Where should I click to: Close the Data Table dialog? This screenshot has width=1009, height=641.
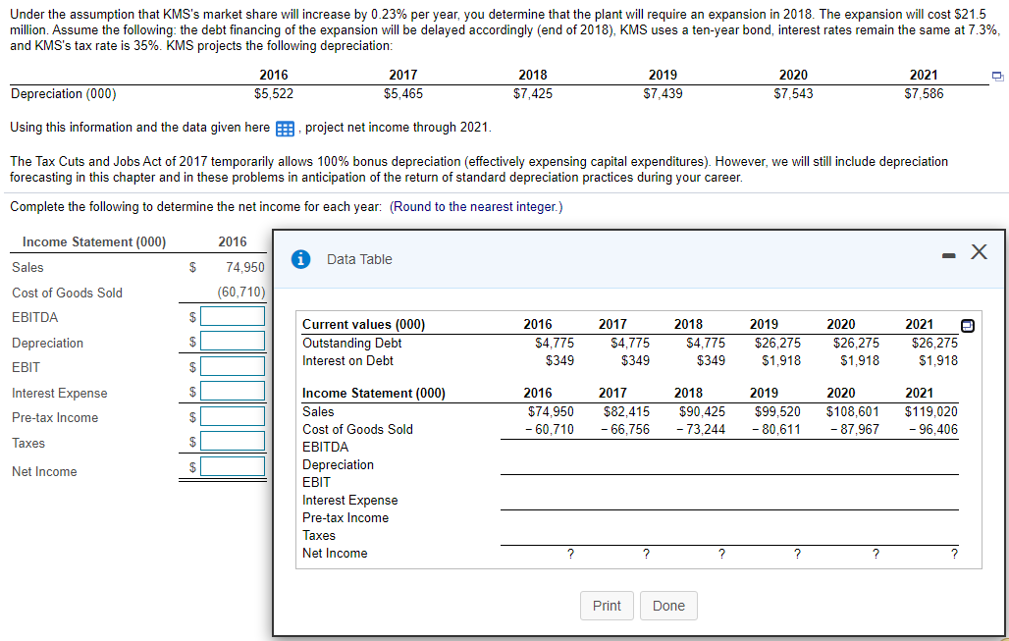coord(979,251)
